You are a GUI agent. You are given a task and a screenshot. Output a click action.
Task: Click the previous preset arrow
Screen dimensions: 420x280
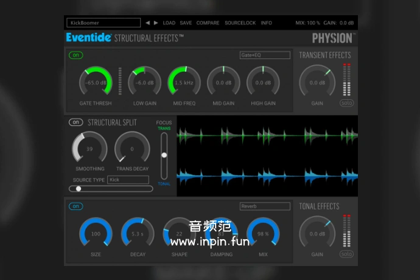147,23
